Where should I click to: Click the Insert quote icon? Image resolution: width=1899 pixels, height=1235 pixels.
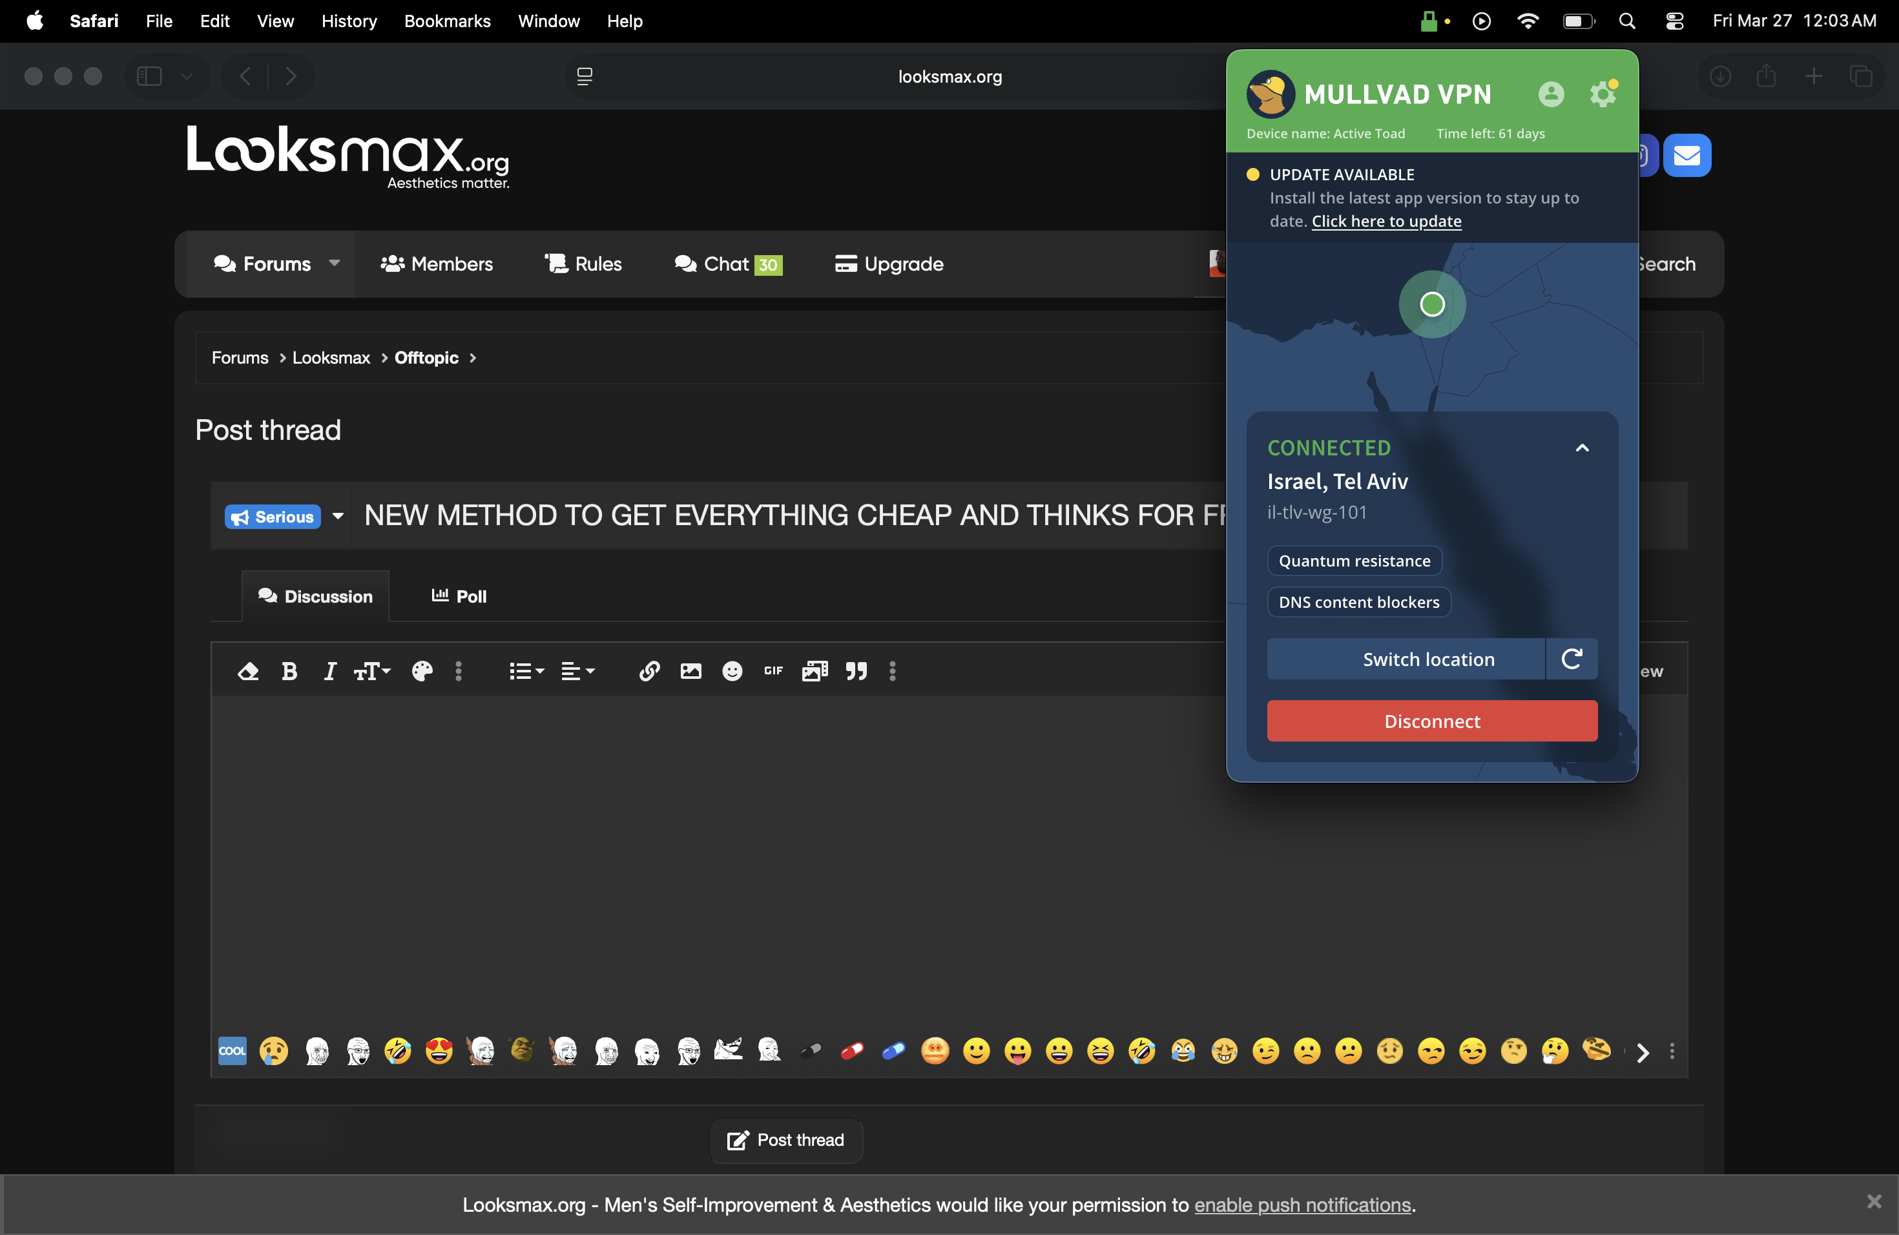click(x=856, y=672)
